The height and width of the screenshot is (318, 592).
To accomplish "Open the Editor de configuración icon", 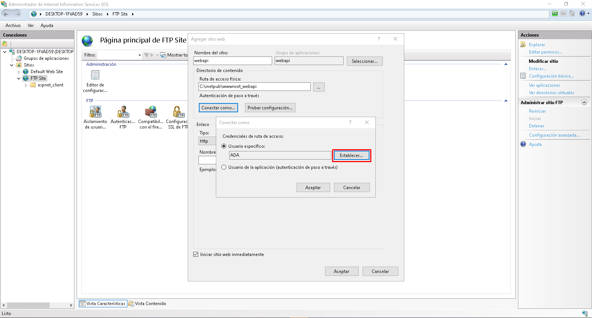I will pyautogui.click(x=95, y=75).
